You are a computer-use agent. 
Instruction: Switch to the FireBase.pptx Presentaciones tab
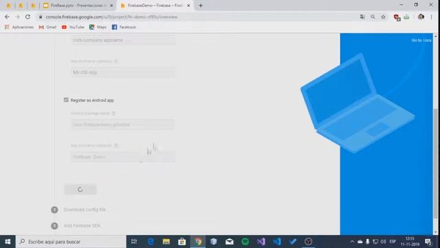click(x=78, y=6)
